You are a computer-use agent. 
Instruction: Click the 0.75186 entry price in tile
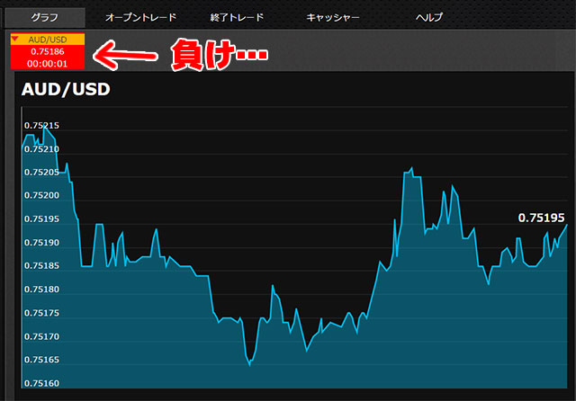(x=48, y=51)
